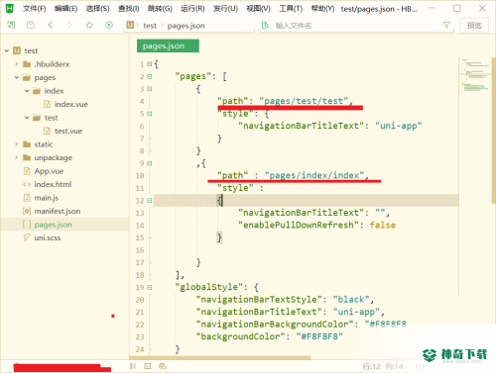This screenshot has height=373, width=496.
Task: Click the star bookmark icon
Action: [x=89, y=25]
